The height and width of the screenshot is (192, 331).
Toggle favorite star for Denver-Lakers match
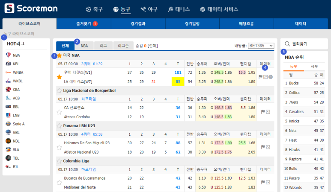[60, 77]
